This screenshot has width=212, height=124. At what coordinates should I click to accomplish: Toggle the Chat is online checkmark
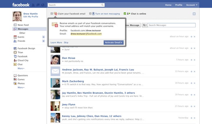pos(125,14)
